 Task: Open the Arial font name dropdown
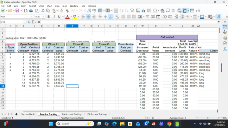tap(32, 17)
